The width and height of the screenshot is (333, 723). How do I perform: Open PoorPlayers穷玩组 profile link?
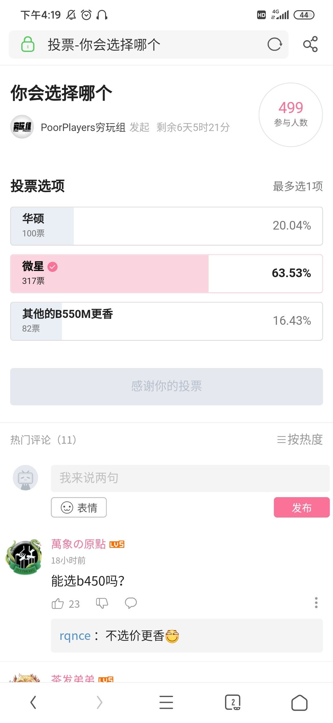tap(83, 127)
